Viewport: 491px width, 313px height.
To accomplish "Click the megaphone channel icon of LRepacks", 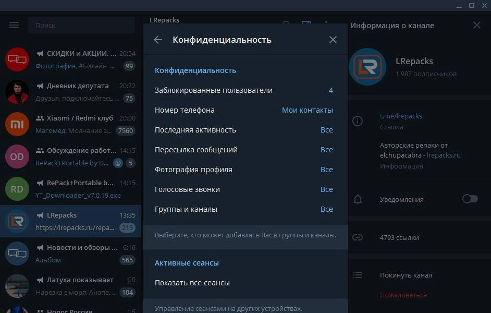I will click(x=40, y=215).
